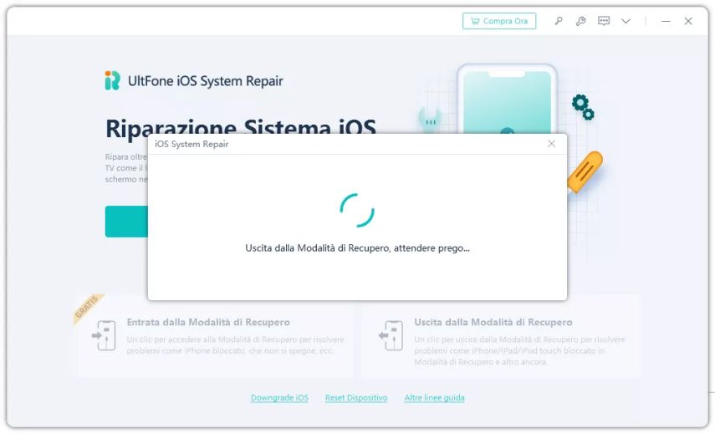
Task: Click the Entrata recovery mode description text
Action: 235,345
